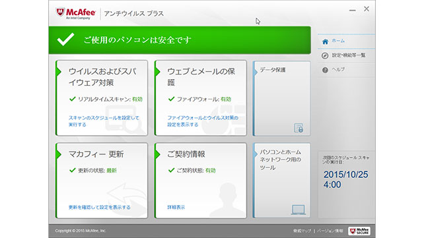Click the McAfee SECURE badge
424x238 pixels.
pyautogui.click(x=359, y=231)
